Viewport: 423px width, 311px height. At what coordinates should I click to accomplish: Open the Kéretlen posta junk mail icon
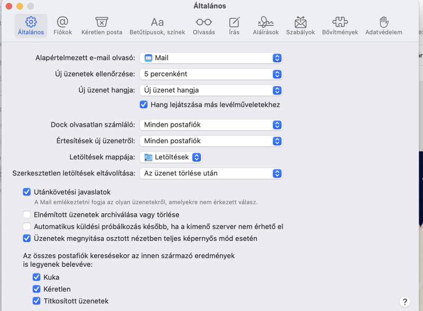click(102, 25)
